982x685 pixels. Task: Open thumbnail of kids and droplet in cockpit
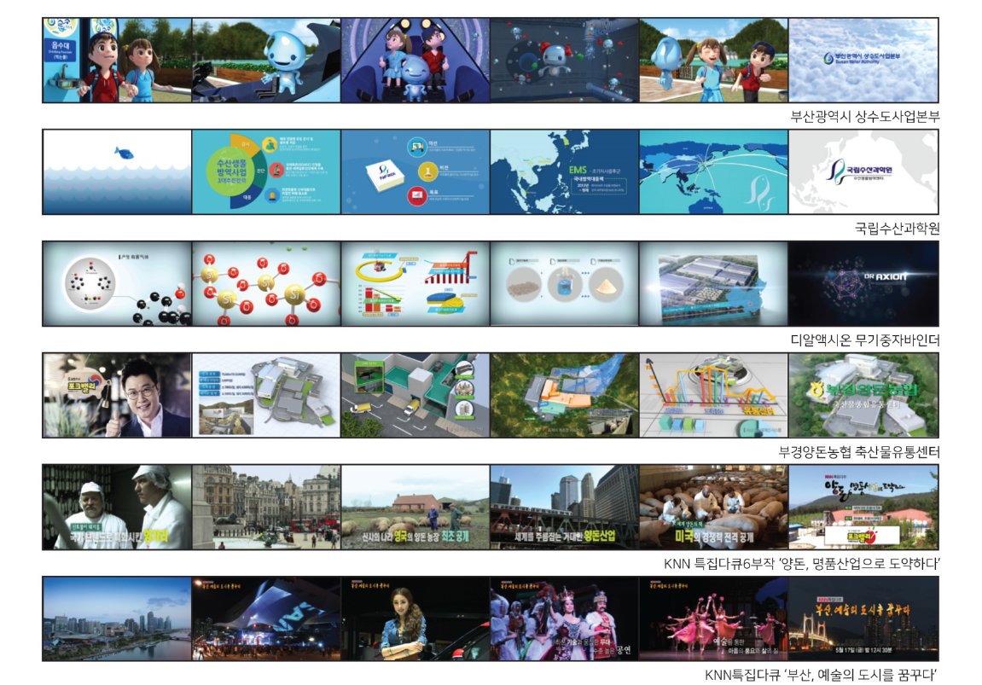415,60
